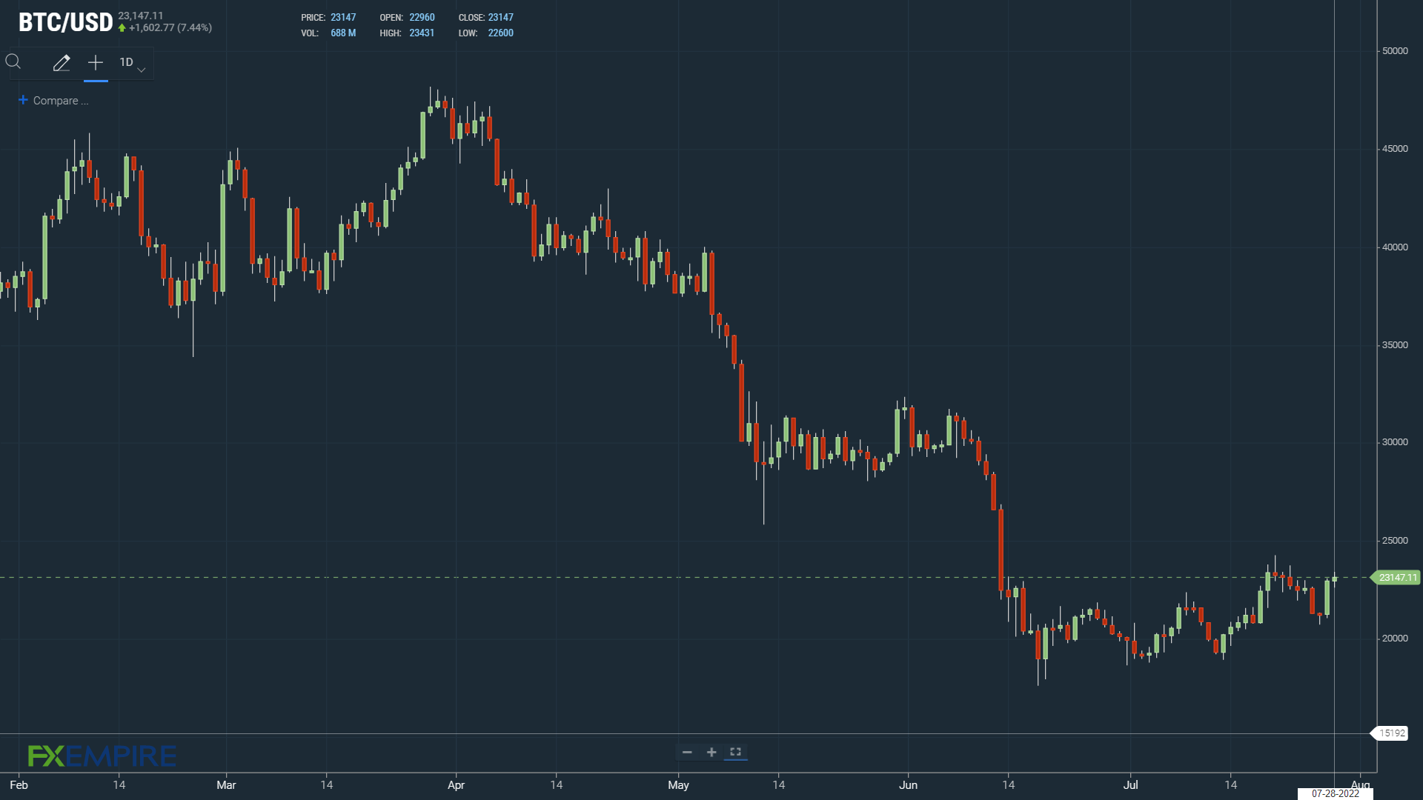Click the VOL value 688 M

tap(343, 33)
